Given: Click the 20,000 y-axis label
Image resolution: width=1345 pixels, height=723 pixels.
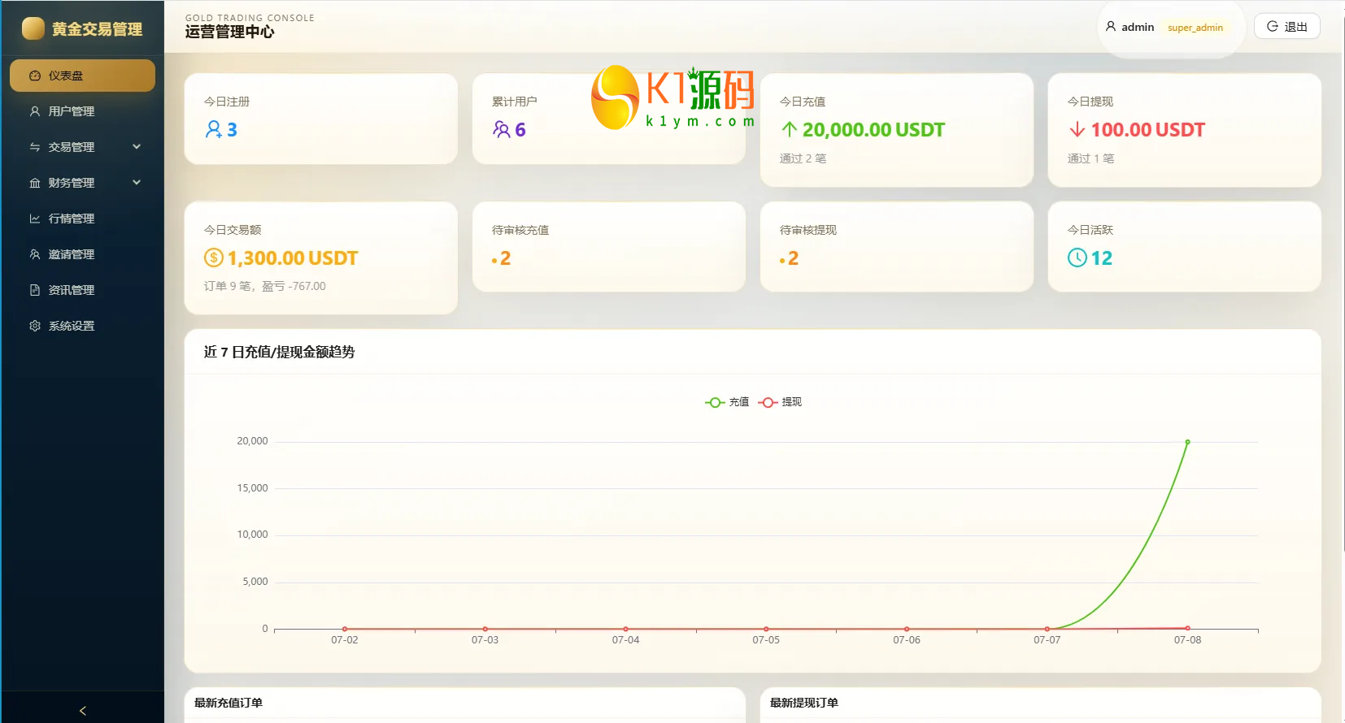Looking at the screenshot, I should tap(252, 441).
